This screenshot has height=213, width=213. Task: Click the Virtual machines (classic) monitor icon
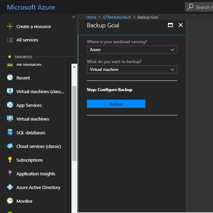point(10,91)
